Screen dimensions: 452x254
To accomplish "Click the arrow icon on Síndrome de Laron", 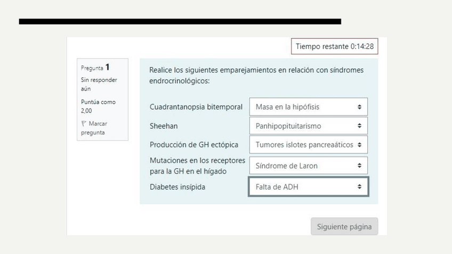I will 359,166.
